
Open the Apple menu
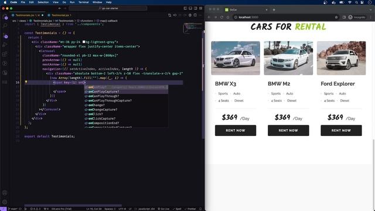5,2
